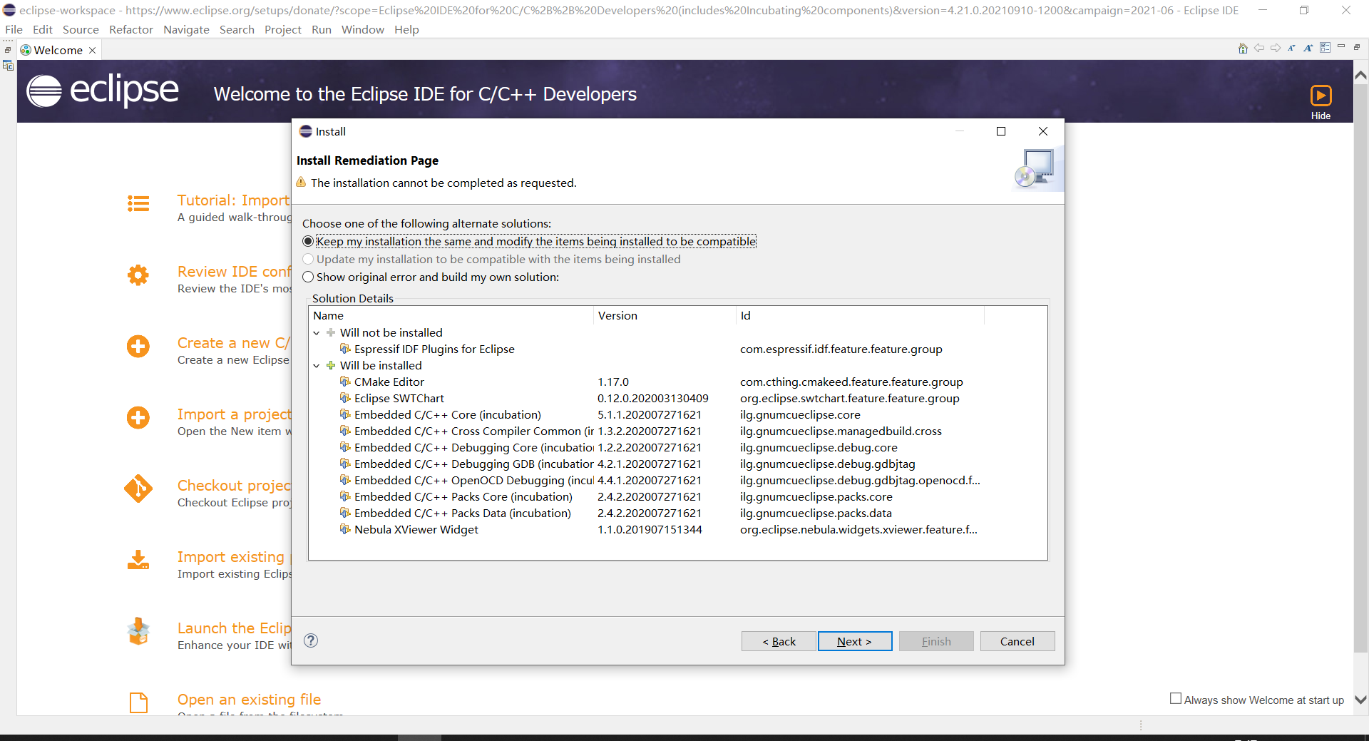Viewport: 1369px width, 741px height.
Task: Click the welcome page scroll-down chevron
Action: pos(1360,700)
